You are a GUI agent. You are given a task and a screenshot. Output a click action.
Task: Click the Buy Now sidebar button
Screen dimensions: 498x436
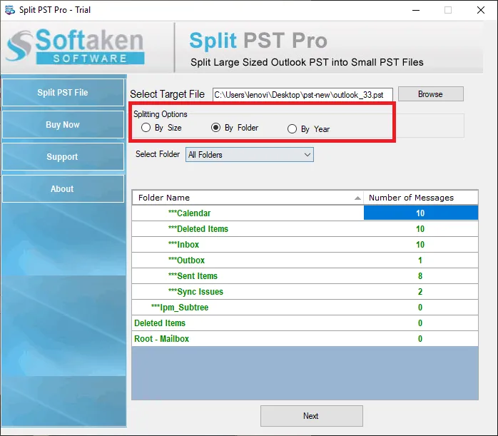click(x=63, y=124)
